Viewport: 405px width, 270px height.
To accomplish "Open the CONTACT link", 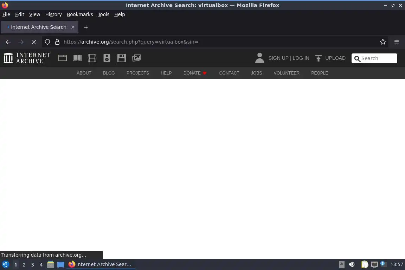I will tap(229, 73).
